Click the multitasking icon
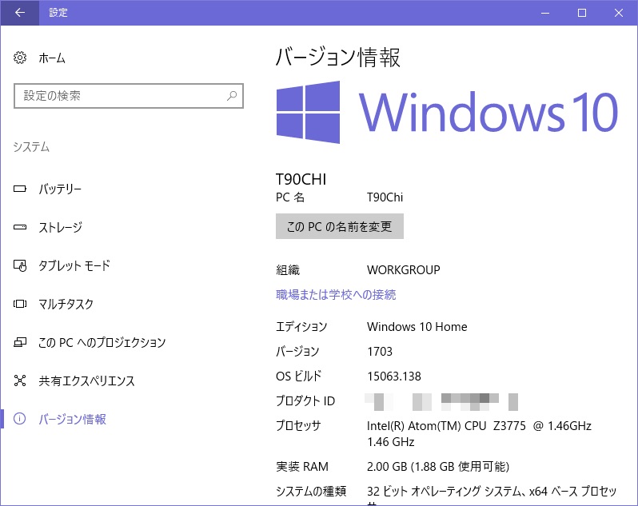The width and height of the screenshot is (638, 506). (20, 304)
